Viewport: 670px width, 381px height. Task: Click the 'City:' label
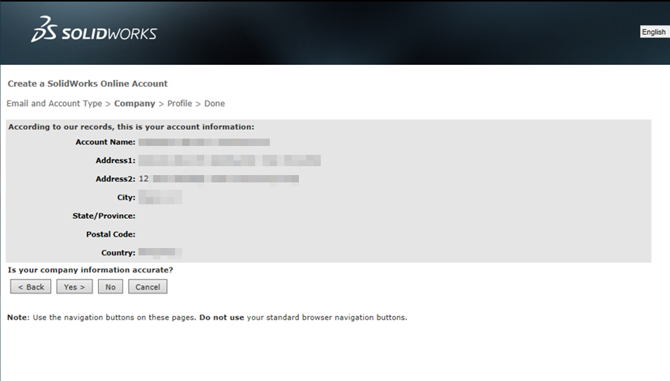coord(126,198)
